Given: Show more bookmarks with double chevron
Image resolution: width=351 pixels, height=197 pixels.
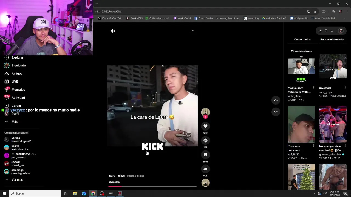Looking at the screenshot, I should click(x=344, y=18).
